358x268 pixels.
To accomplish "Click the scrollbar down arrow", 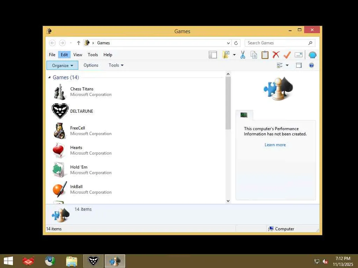I will 228,201.
